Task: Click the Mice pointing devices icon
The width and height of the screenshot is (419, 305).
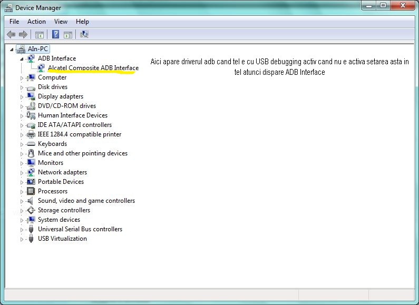Action: pyautogui.click(x=31, y=153)
